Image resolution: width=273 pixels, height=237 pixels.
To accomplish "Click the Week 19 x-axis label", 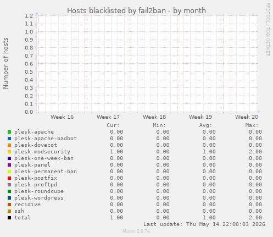I will (x=200, y=117).
